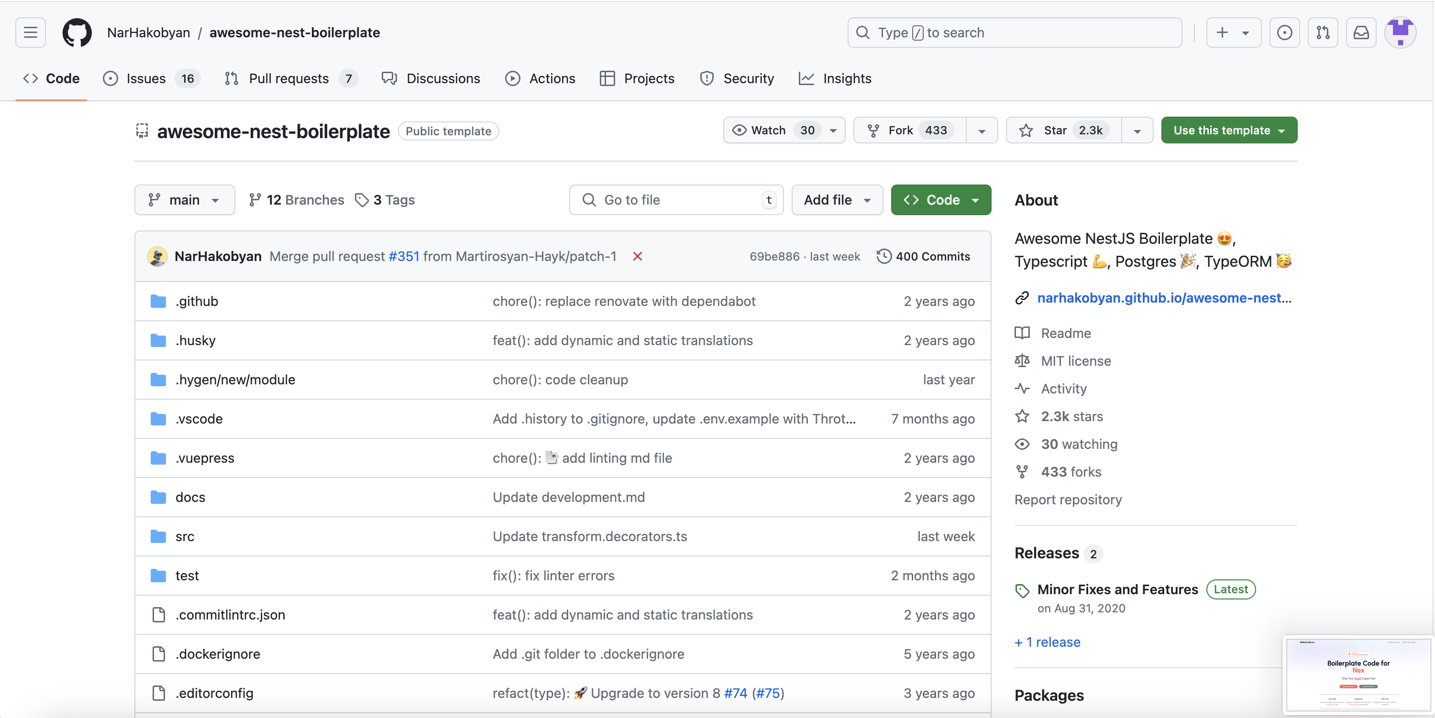Image resolution: width=1435 pixels, height=718 pixels.
Task: Star the repository
Action: click(1063, 130)
